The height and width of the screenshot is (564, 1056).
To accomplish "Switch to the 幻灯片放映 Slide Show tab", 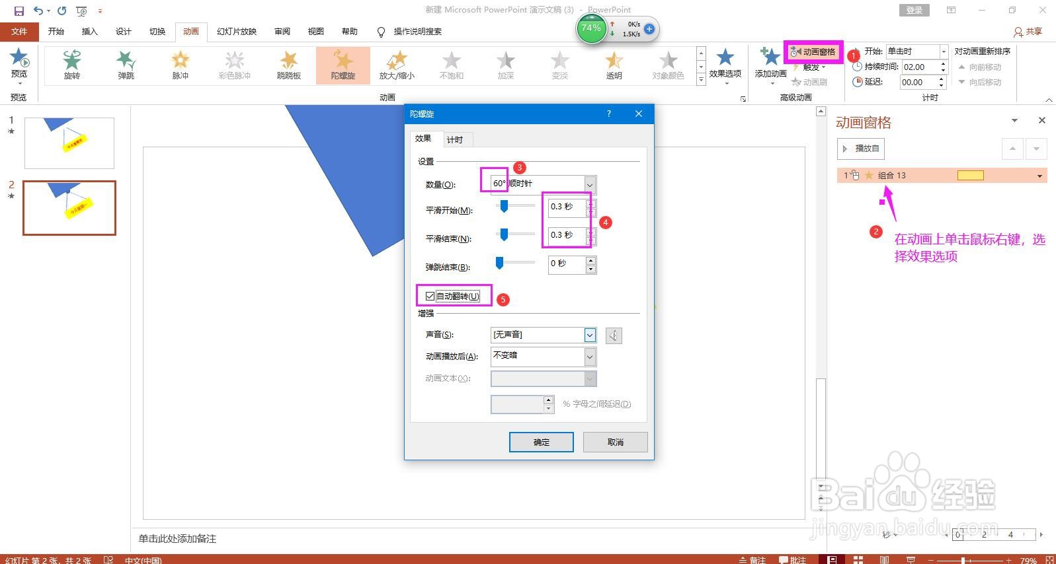I will [x=237, y=32].
